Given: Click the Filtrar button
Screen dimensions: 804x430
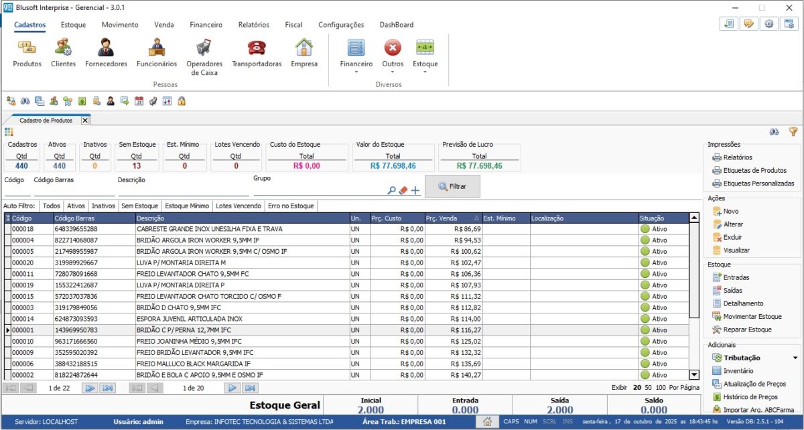Looking at the screenshot, I should (452, 186).
